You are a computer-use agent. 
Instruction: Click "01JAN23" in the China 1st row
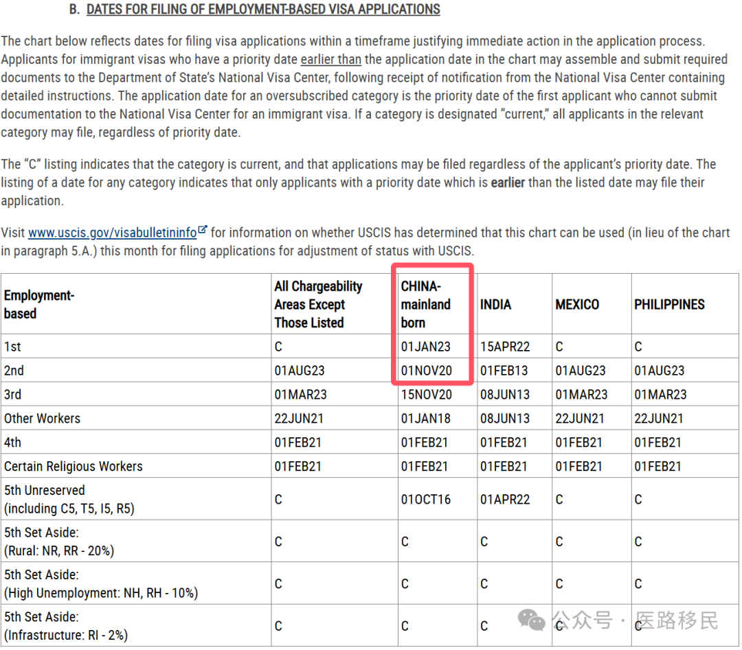[x=425, y=347]
